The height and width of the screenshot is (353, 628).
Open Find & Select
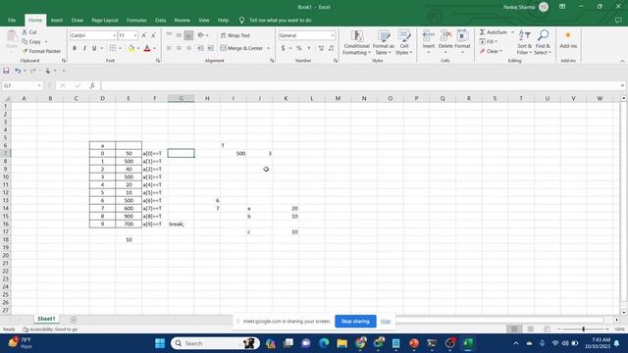[543, 42]
